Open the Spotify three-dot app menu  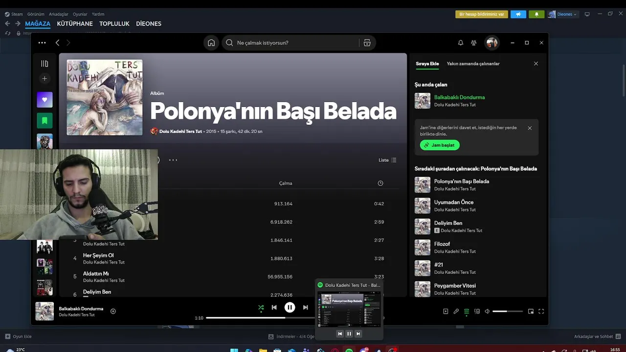pyautogui.click(x=42, y=43)
